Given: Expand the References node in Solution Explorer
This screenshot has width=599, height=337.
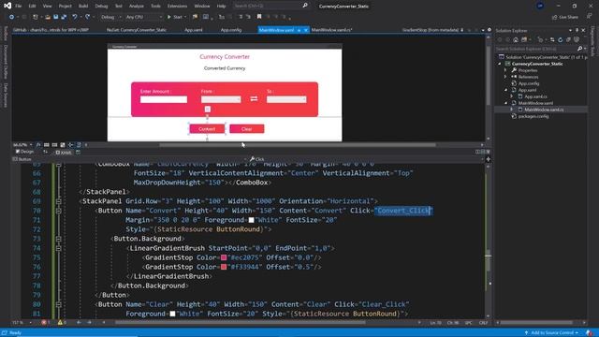Looking at the screenshot, I should click(x=505, y=77).
